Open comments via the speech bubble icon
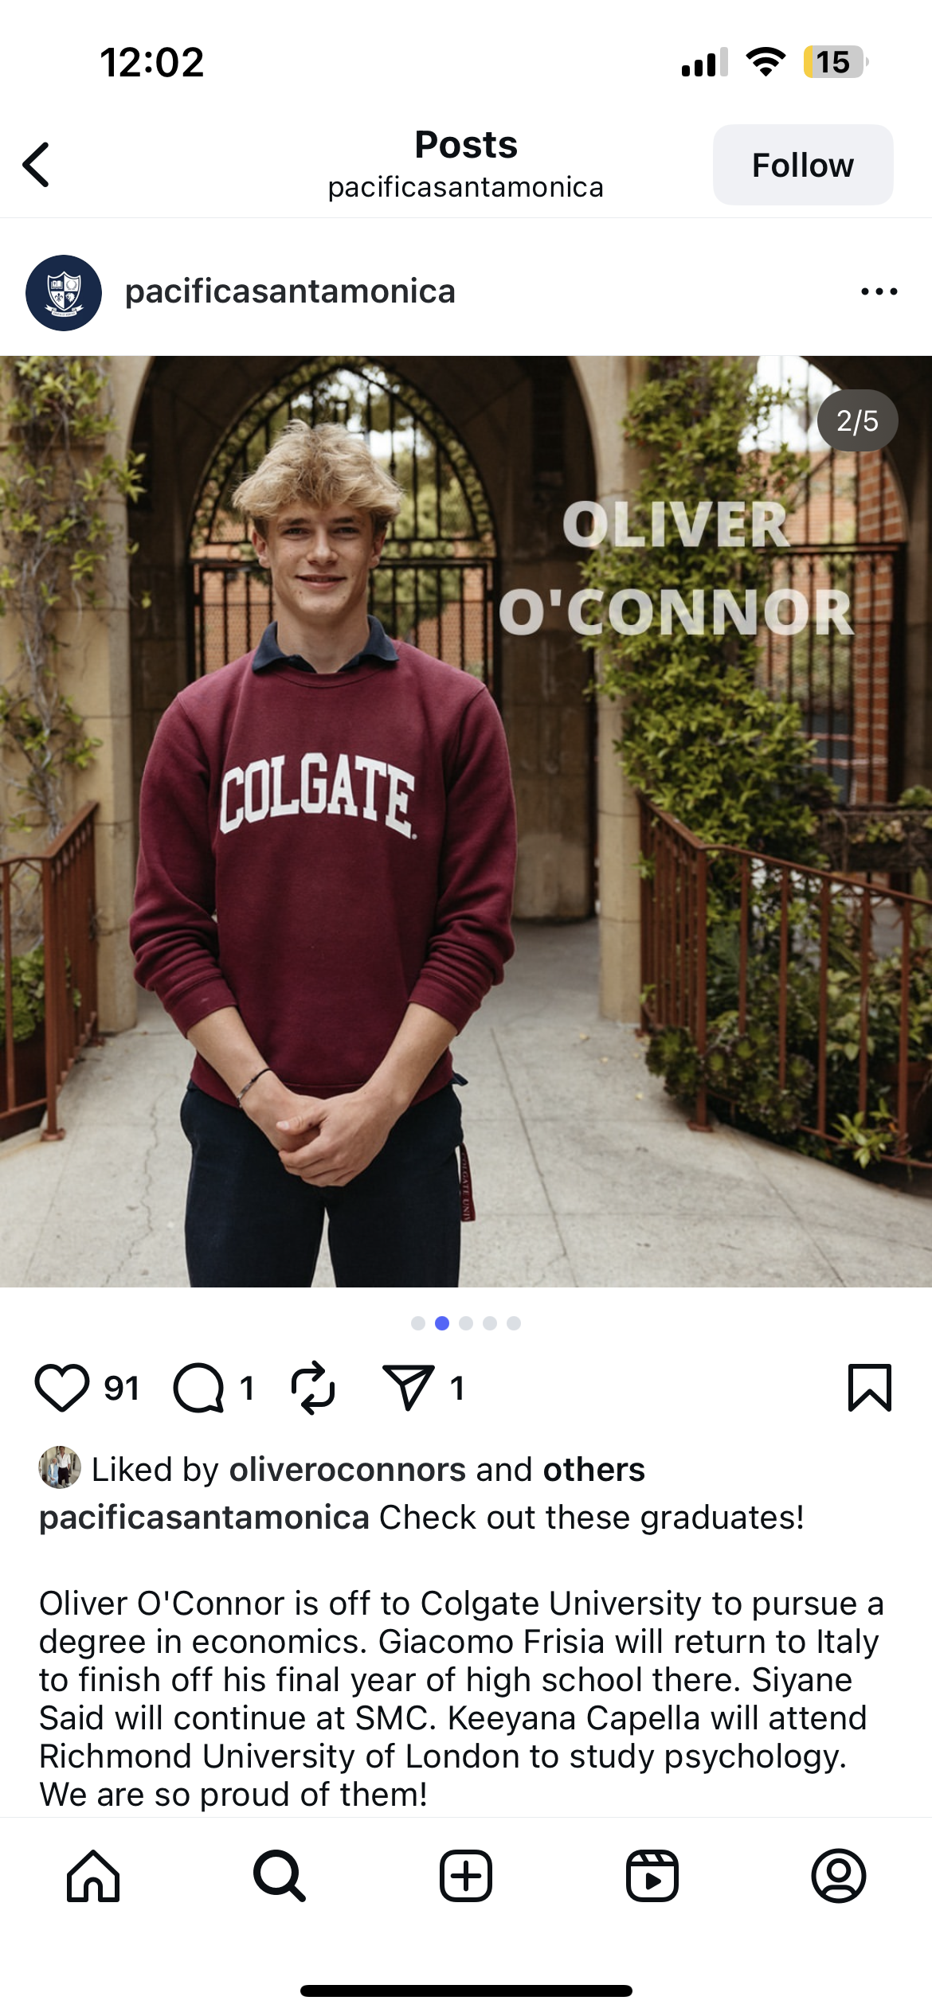 point(198,1388)
